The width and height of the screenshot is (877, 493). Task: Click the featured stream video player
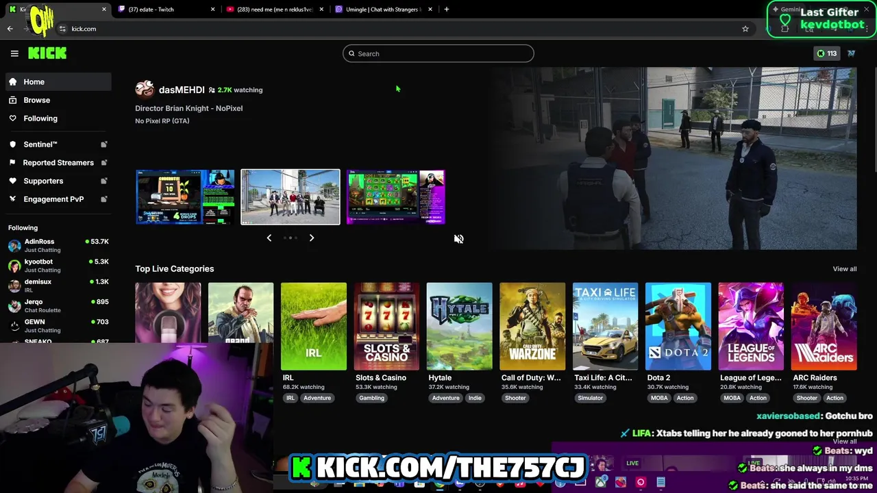click(674, 158)
